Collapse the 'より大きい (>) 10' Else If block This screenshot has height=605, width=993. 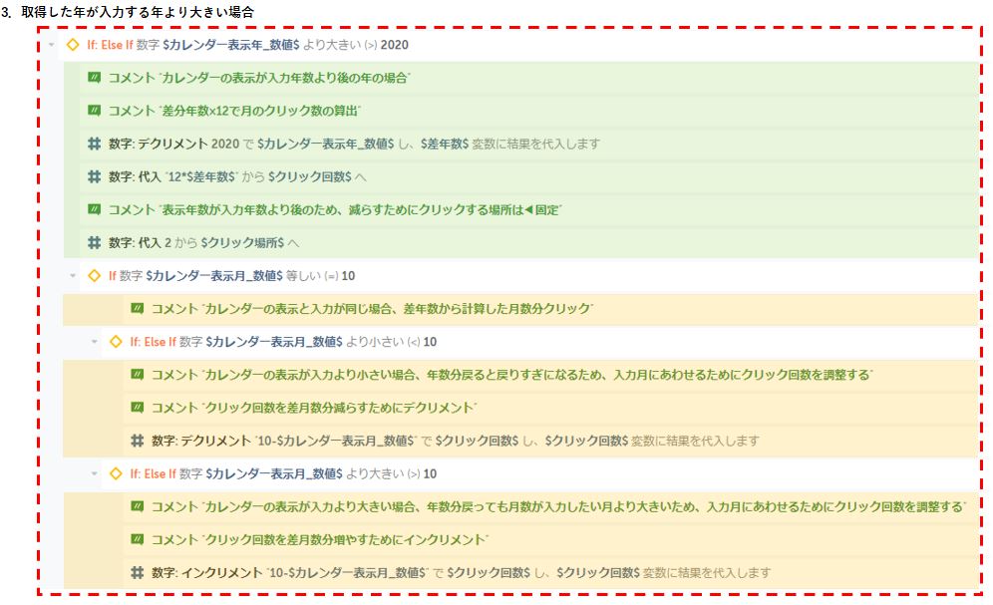coord(95,474)
